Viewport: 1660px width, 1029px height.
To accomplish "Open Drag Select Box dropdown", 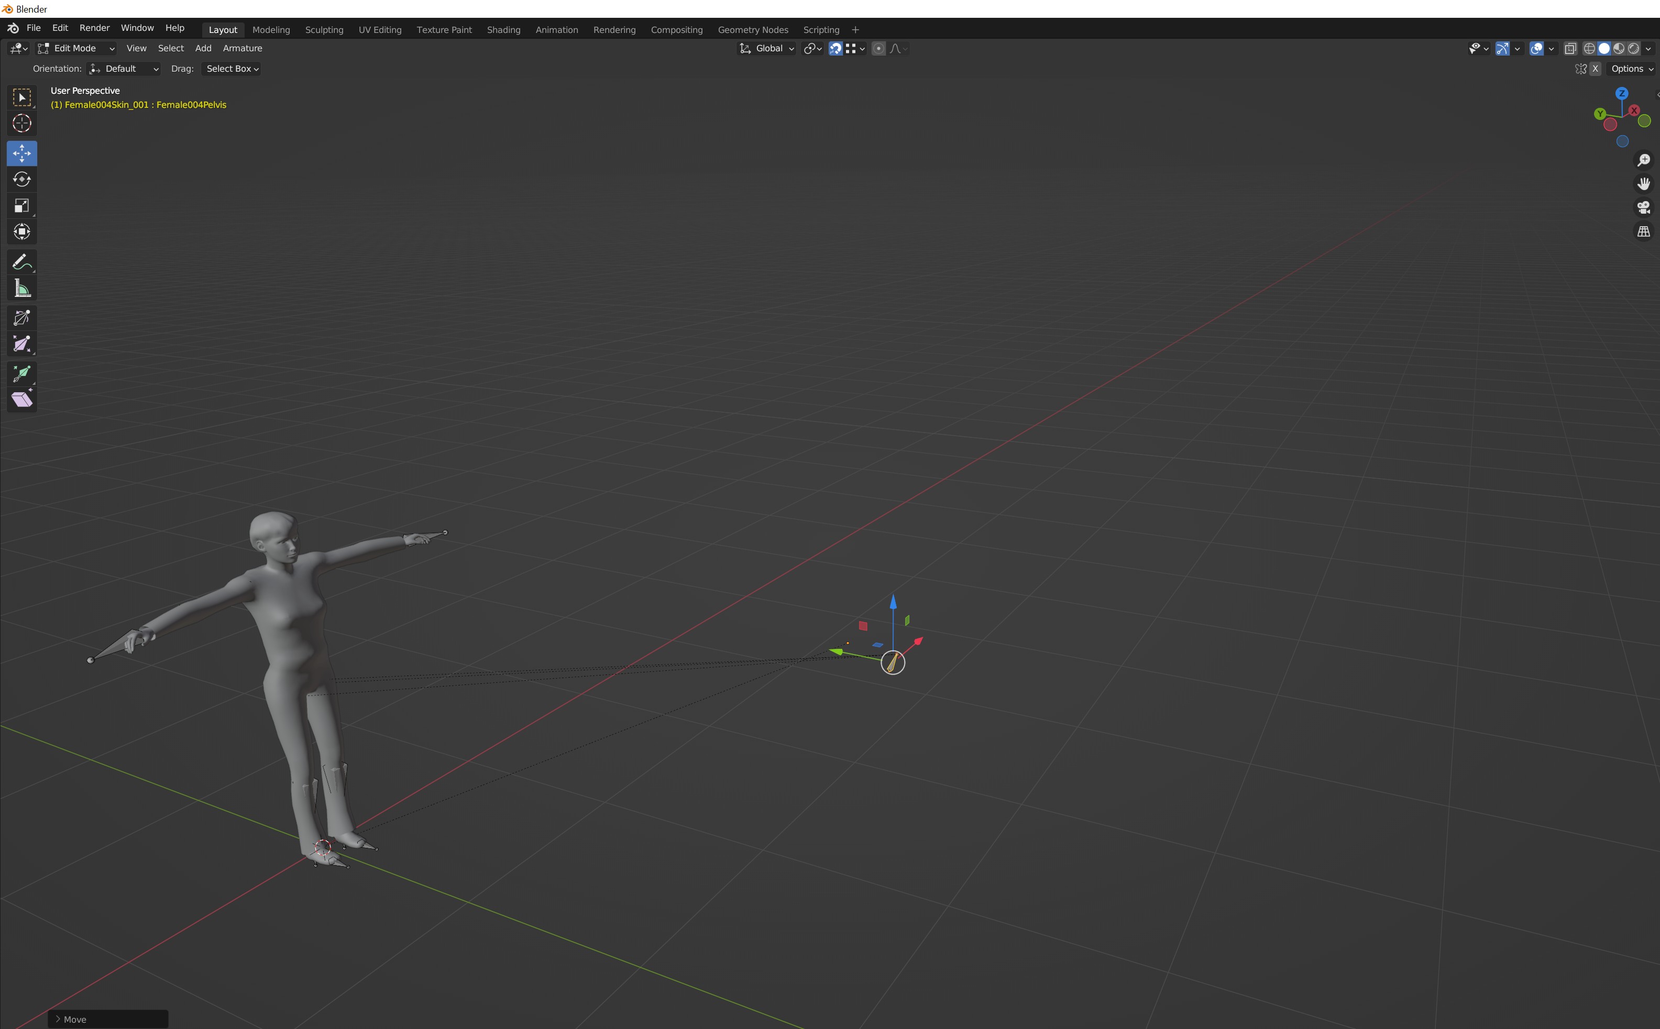I will click(x=232, y=69).
